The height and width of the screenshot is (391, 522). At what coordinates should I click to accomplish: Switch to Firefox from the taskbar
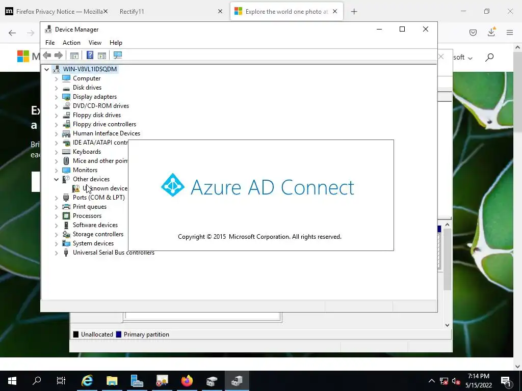[x=187, y=380]
